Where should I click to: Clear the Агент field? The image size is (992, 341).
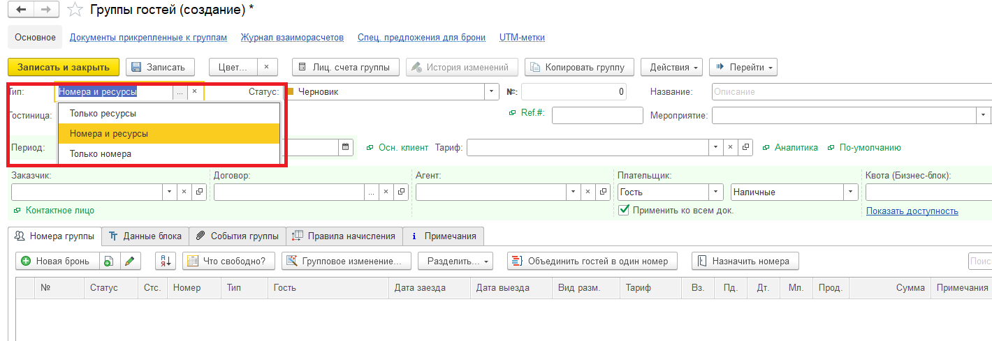coord(589,192)
